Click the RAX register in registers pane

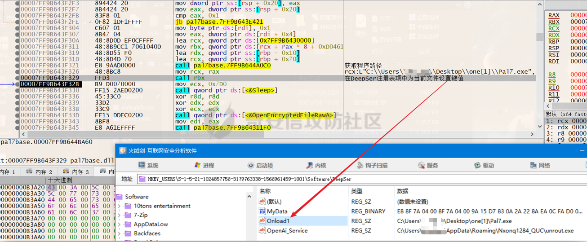(x=554, y=15)
